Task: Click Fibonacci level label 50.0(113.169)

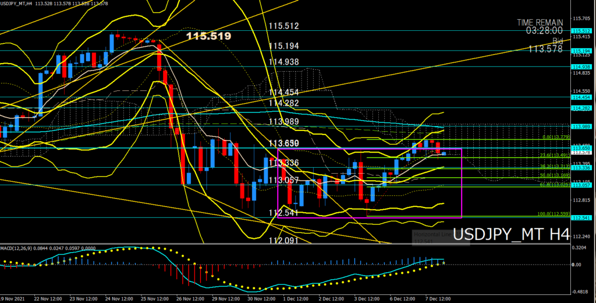Action: click(555, 175)
